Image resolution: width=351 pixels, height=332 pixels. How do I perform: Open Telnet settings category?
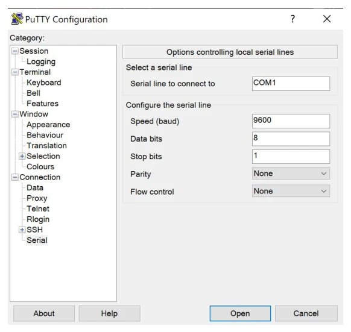point(38,208)
